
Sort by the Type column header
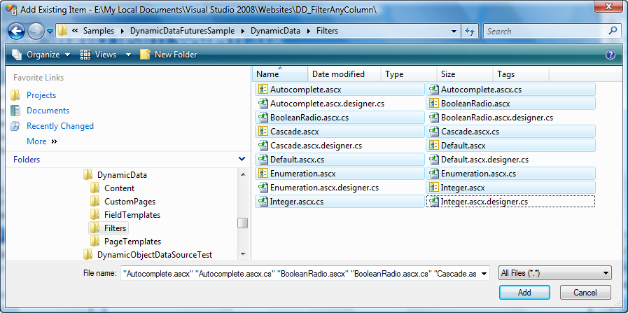click(x=409, y=74)
